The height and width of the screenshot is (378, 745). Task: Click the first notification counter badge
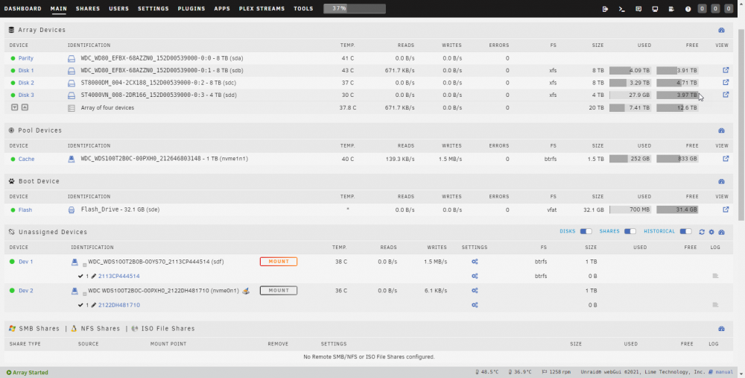tap(702, 8)
